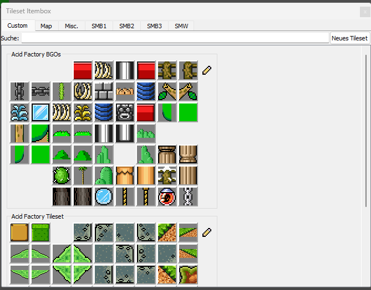Open the Map tab
371x290 pixels.
(x=46, y=26)
